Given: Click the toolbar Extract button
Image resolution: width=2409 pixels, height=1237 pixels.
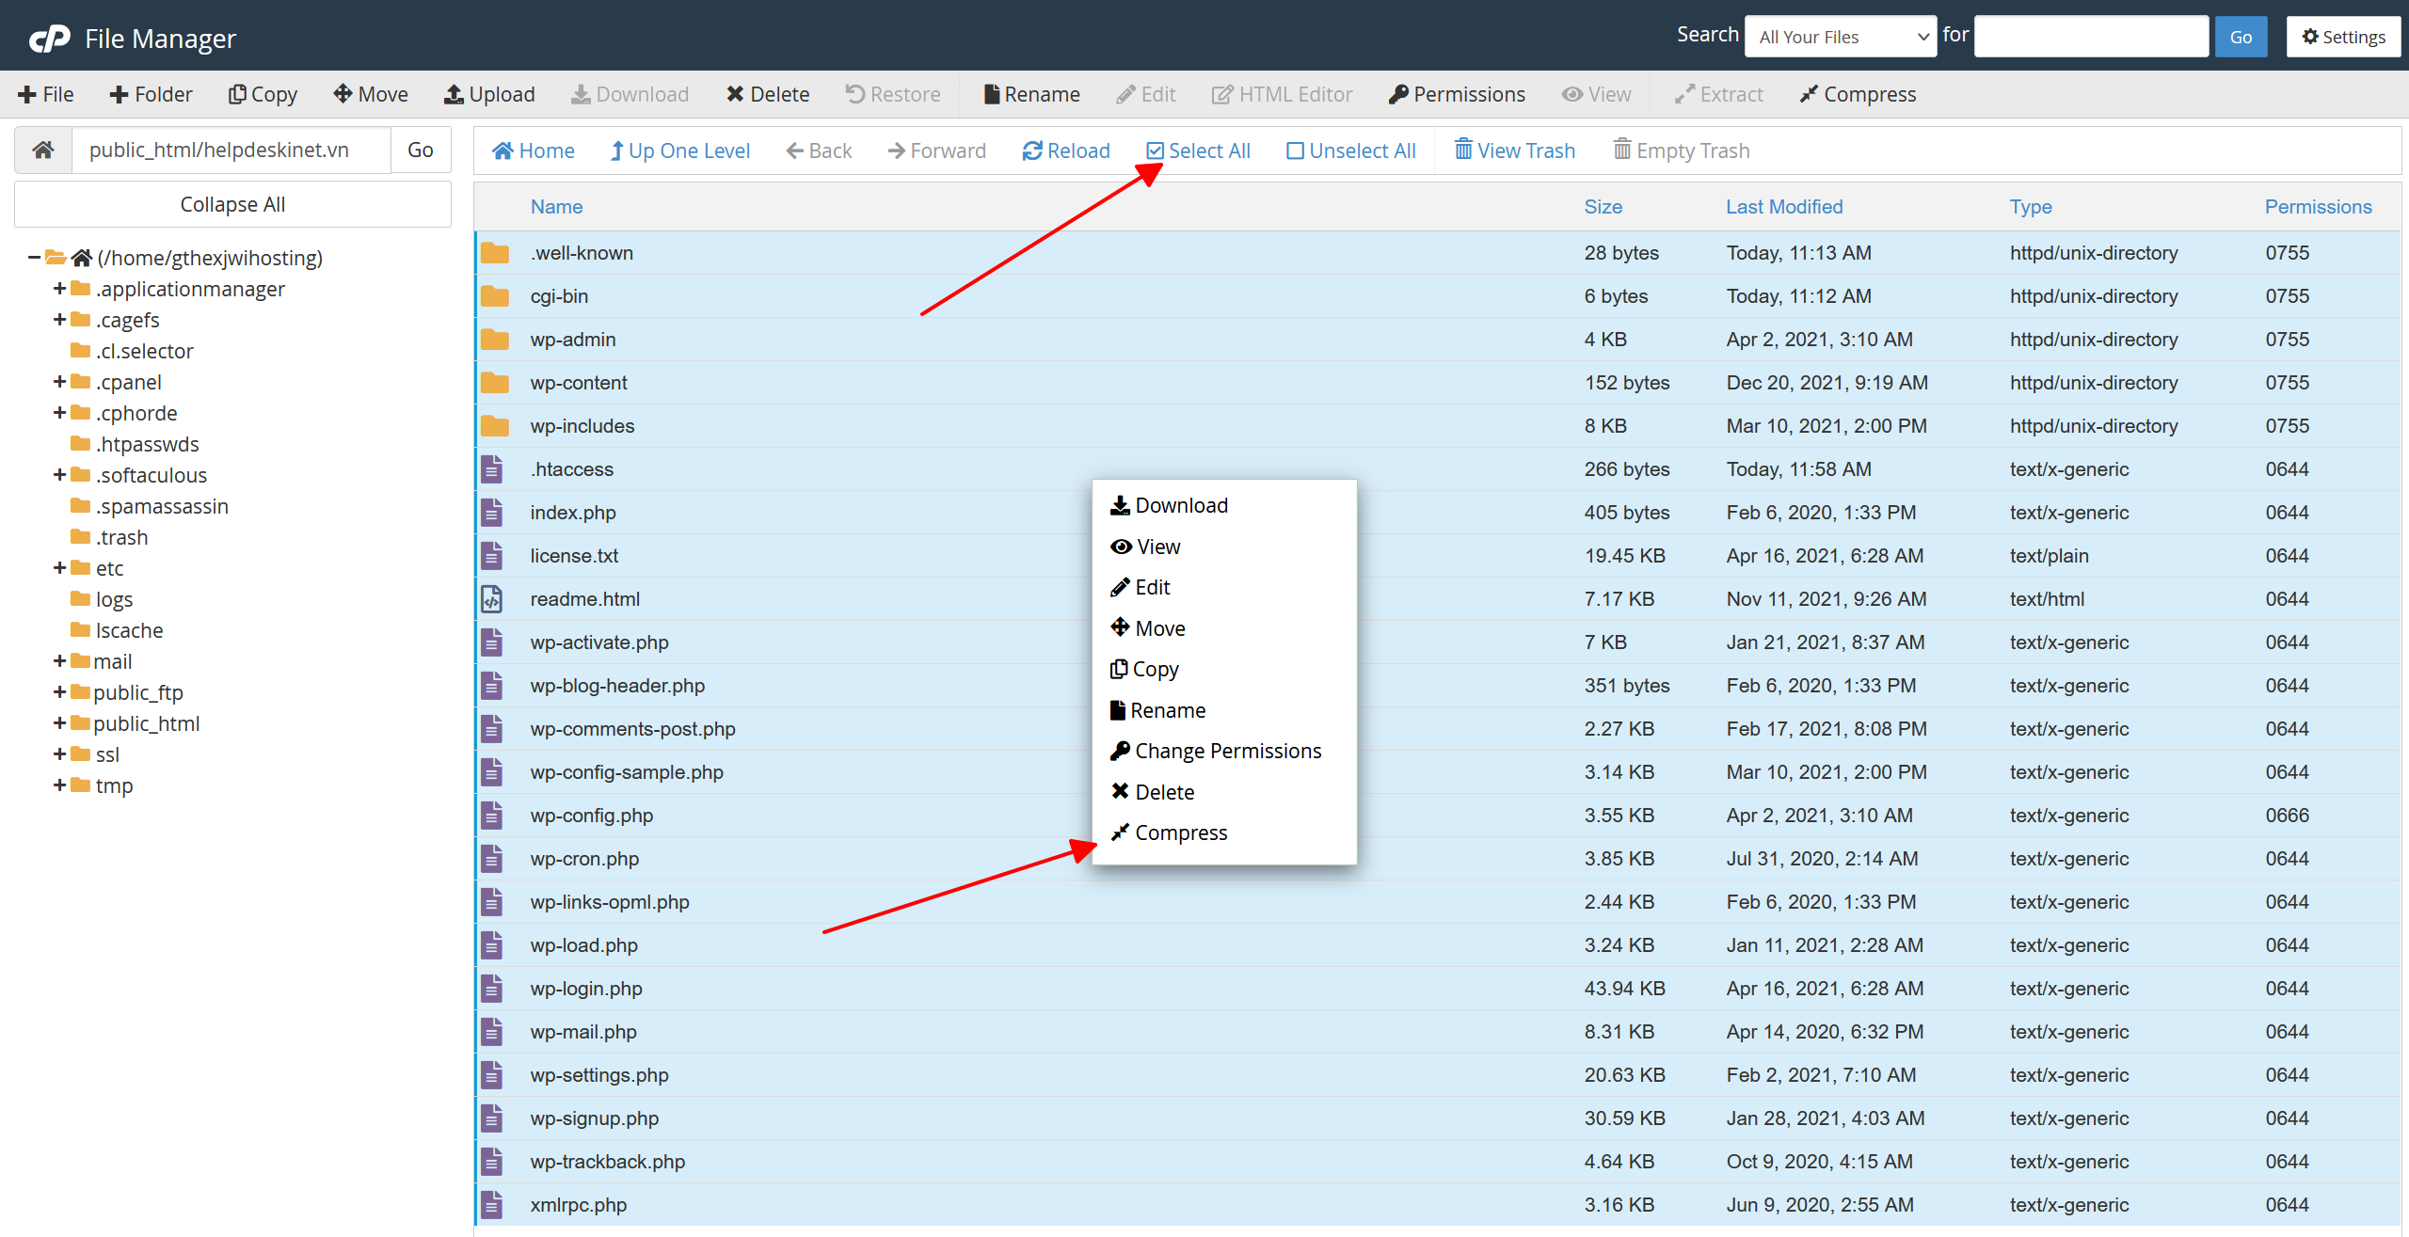Looking at the screenshot, I should 1718,94.
